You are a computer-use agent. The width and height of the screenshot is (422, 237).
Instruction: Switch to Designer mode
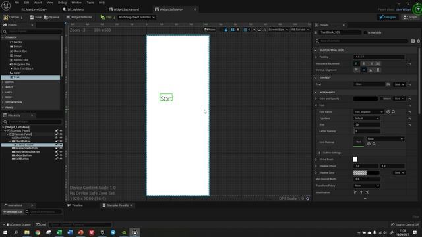point(387,17)
